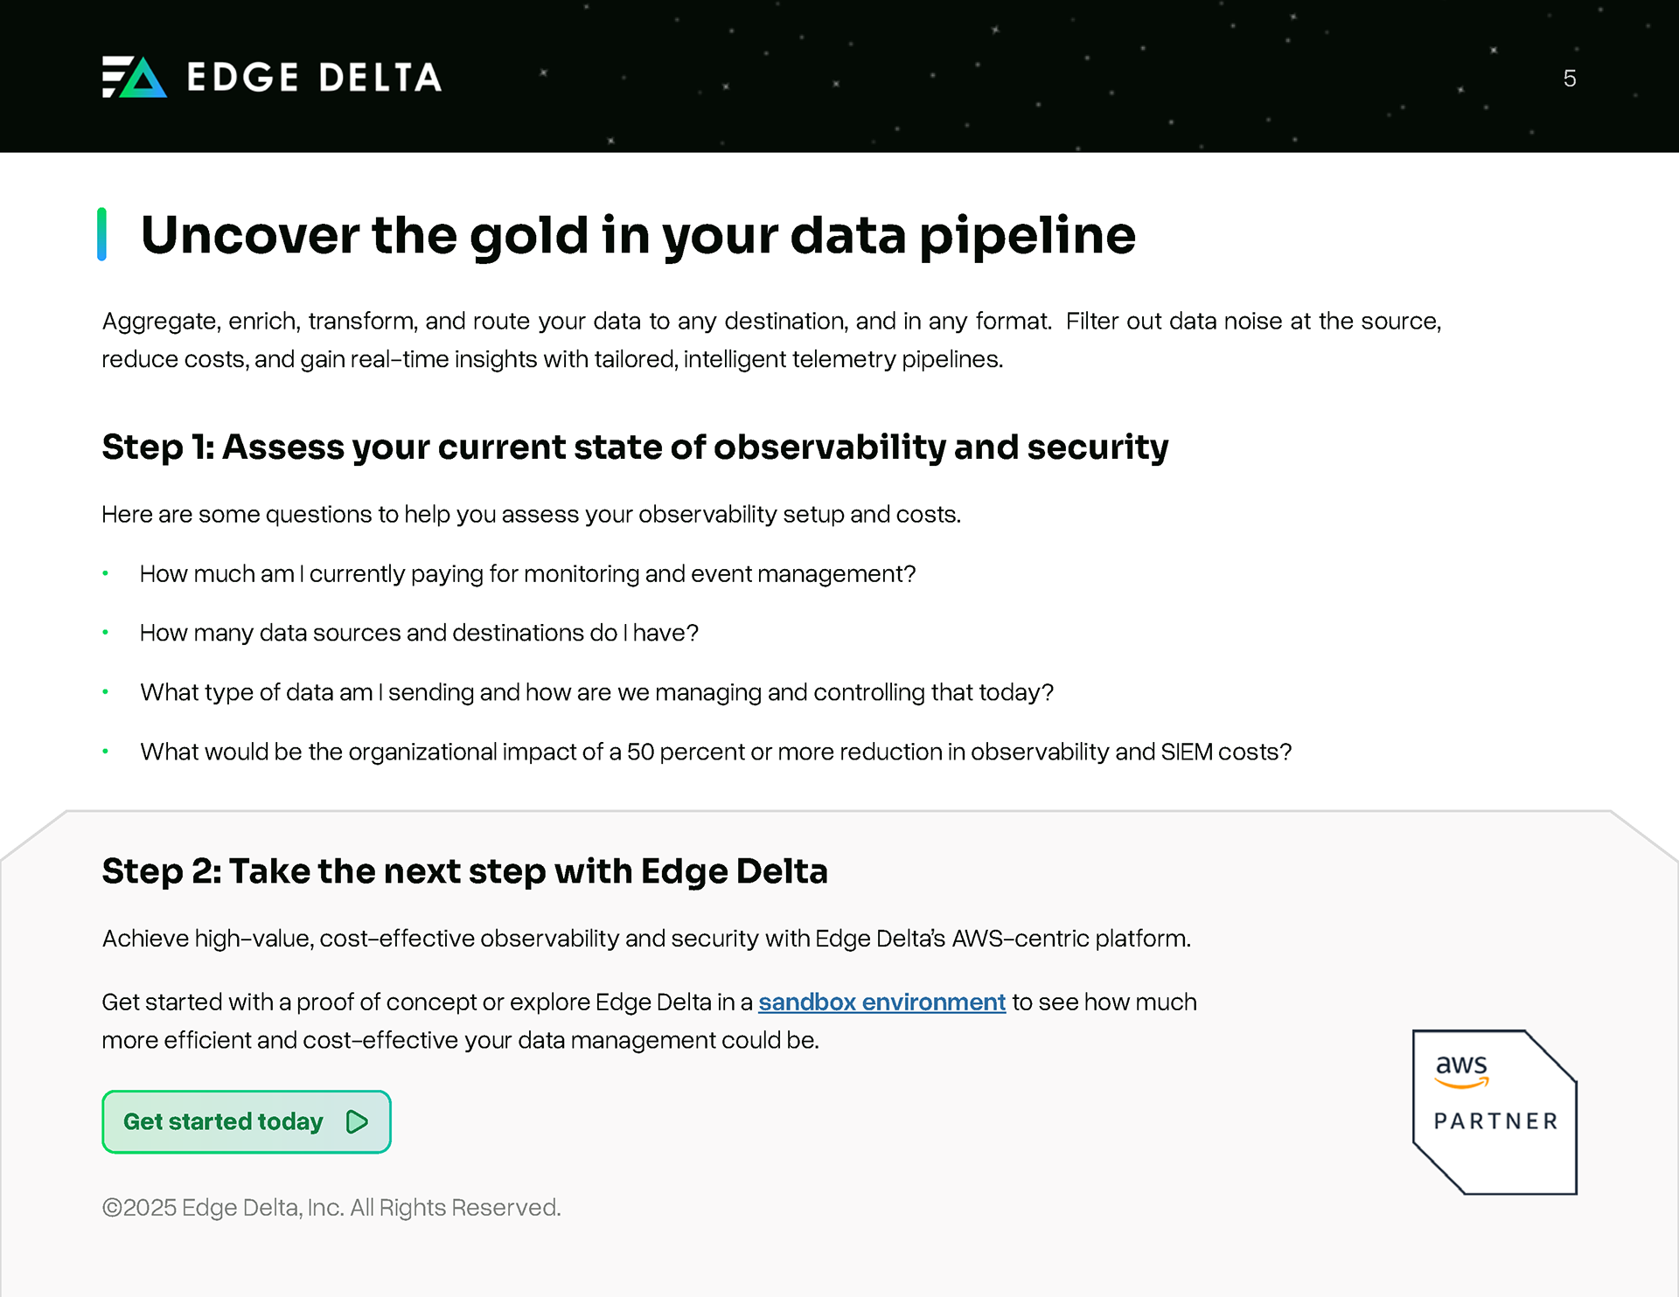The image size is (1679, 1297).
Task: Click the EDGE DELTA wordmark text
Action: (x=314, y=78)
